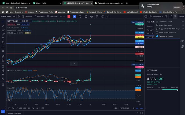This screenshot has width=185, height=115.
Task: Click Connect on AirPods Pro notification
Action: point(177,7)
